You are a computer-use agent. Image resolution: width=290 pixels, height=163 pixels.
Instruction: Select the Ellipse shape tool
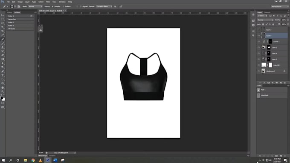coord(3,83)
